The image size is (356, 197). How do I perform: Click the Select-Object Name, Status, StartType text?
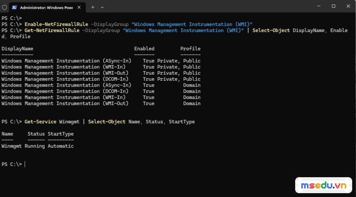[141, 122]
